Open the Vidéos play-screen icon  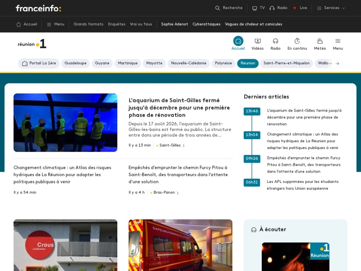257,41
